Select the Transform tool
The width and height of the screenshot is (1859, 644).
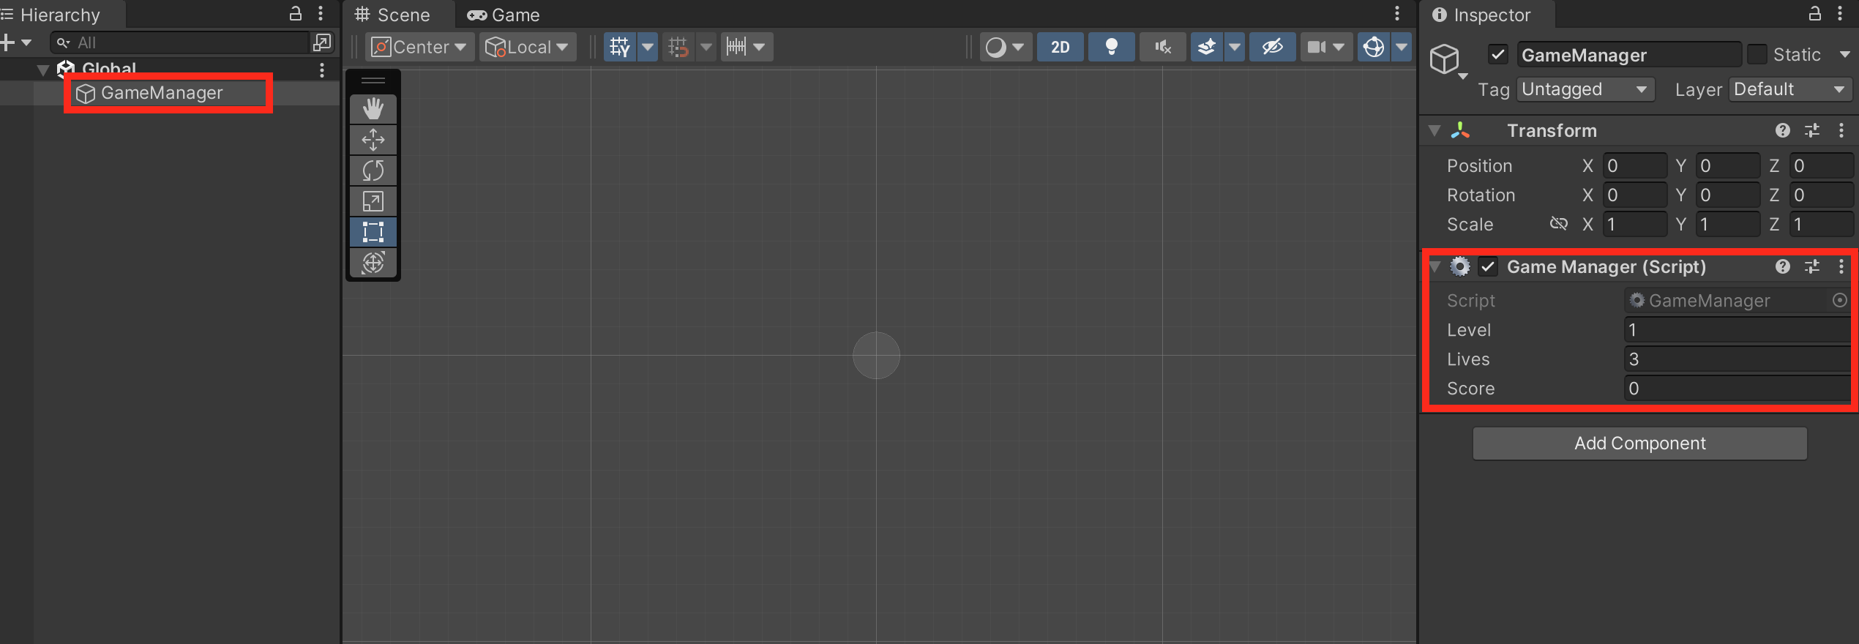[x=373, y=263]
